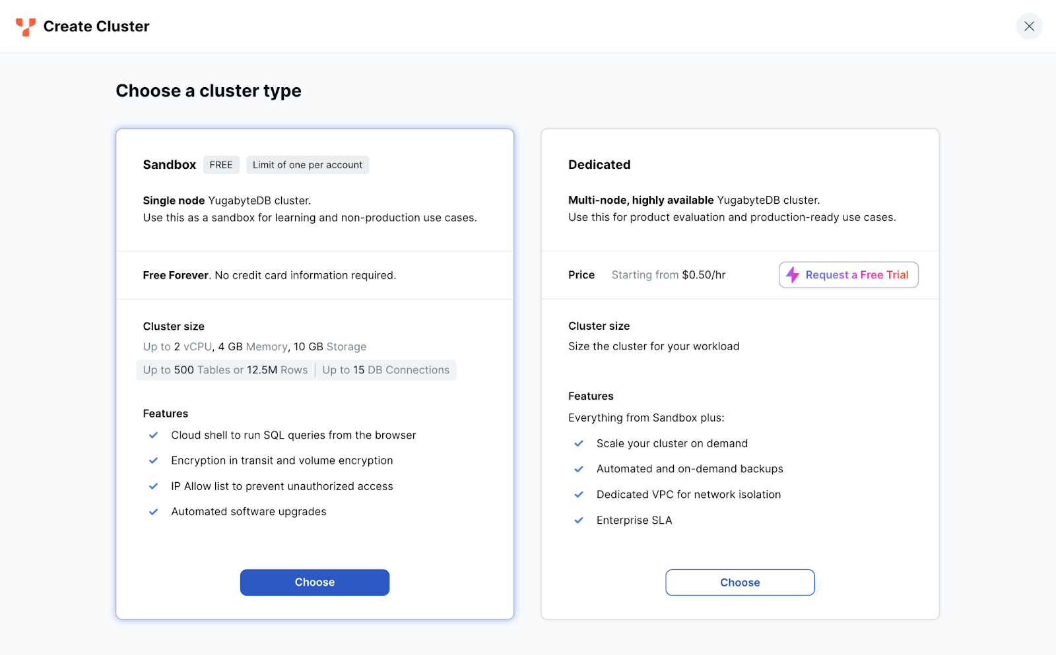Click the lightning bolt free trial icon
This screenshot has height=655, width=1056.
coord(793,275)
